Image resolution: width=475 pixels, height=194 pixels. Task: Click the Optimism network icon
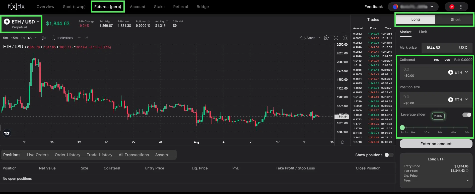coord(452,7)
